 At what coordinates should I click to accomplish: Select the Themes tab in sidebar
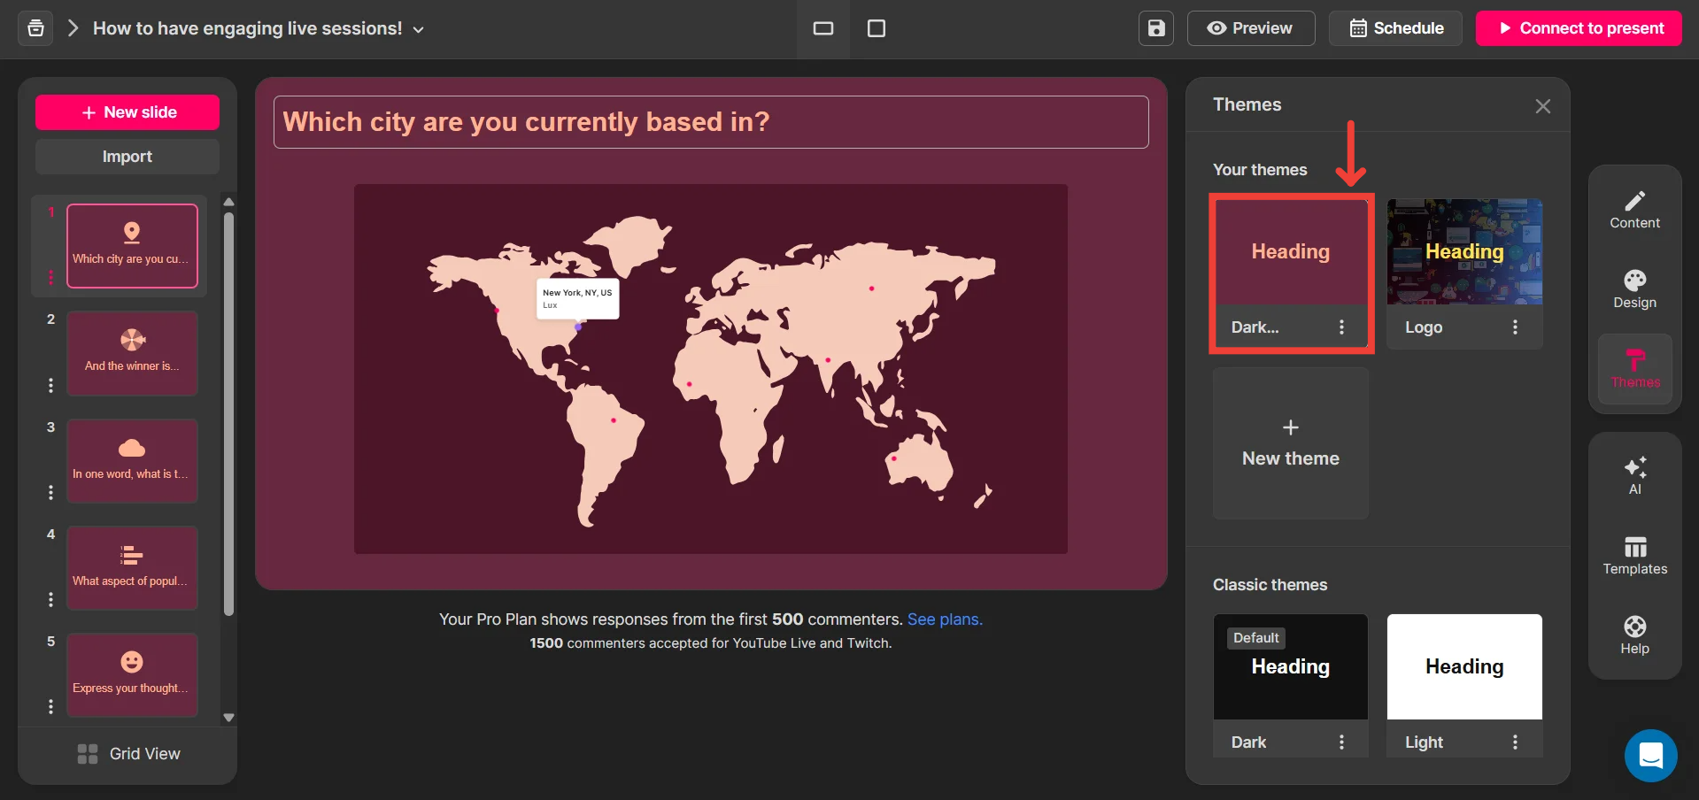click(x=1634, y=369)
